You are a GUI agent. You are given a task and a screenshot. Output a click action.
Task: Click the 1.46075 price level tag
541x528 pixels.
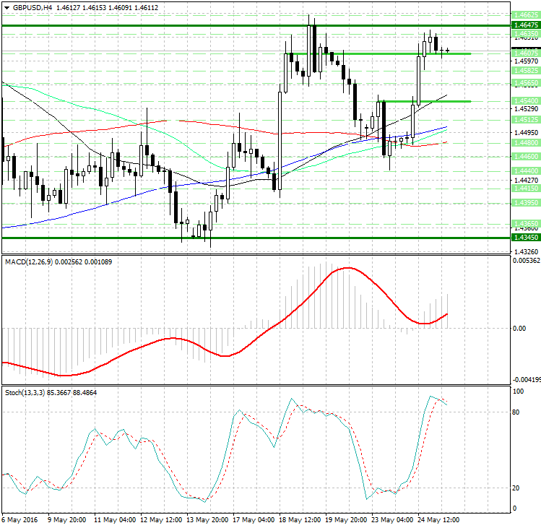(x=524, y=53)
